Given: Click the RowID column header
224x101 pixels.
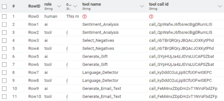Looking at the screenshot, I should pyautogui.click(x=34, y=6).
